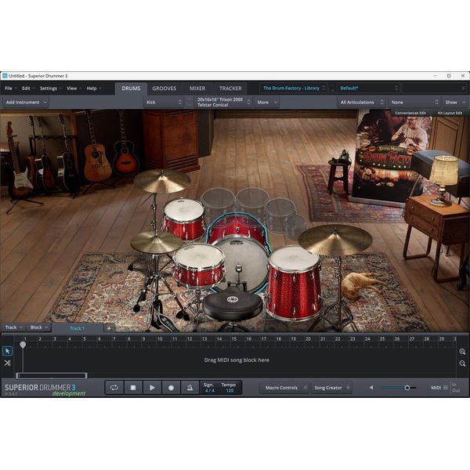Image resolution: width=470 pixels, height=470 pixels.
Task: Toggle the metronome icon
Action: 190,388
